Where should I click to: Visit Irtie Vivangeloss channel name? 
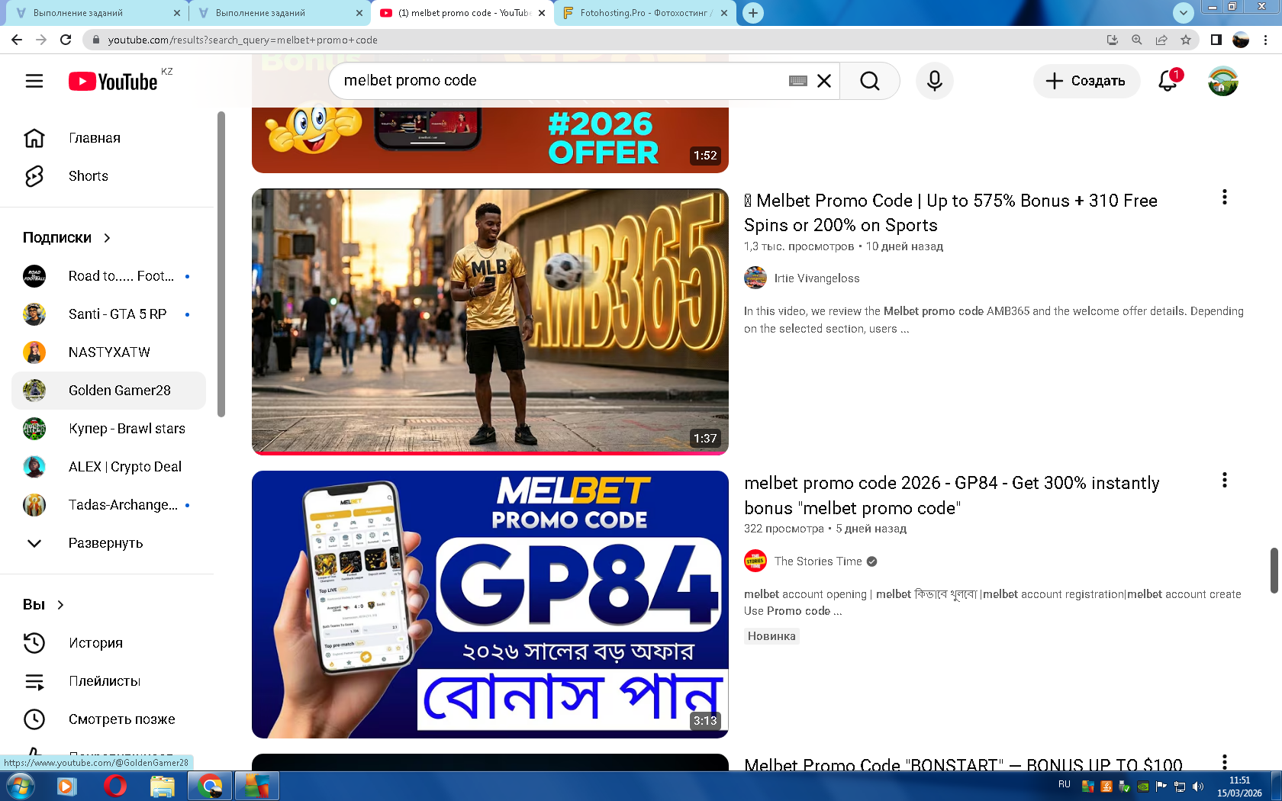pyautogui.click(x=817, y=278)
